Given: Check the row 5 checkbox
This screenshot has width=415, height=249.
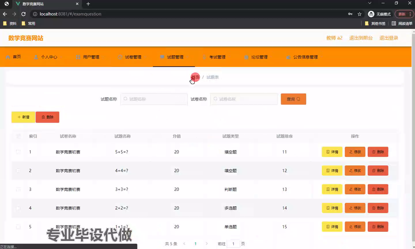Looking at the screenshot, I should (x=18, y=227).
